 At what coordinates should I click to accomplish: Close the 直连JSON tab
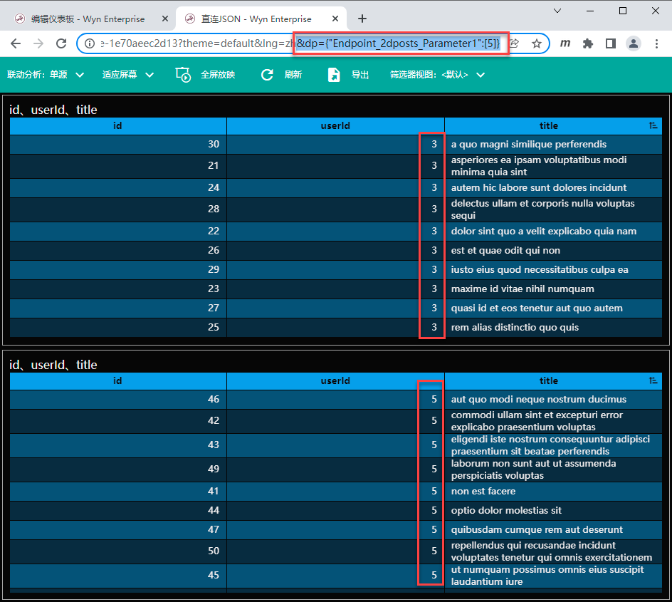(x=335, y=19)
